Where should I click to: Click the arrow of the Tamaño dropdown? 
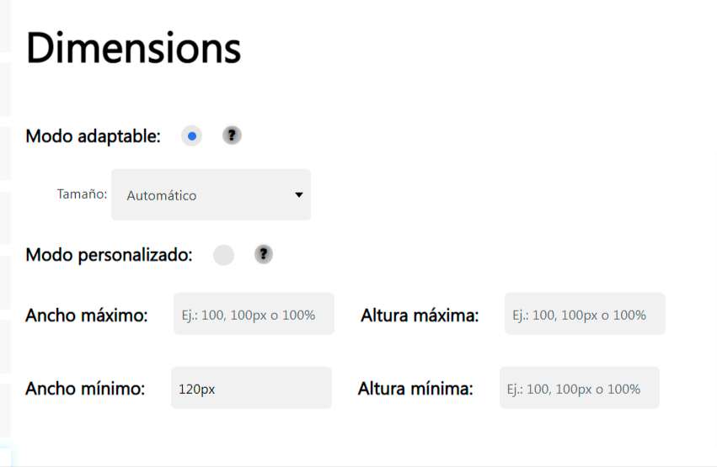click(298, 195)
